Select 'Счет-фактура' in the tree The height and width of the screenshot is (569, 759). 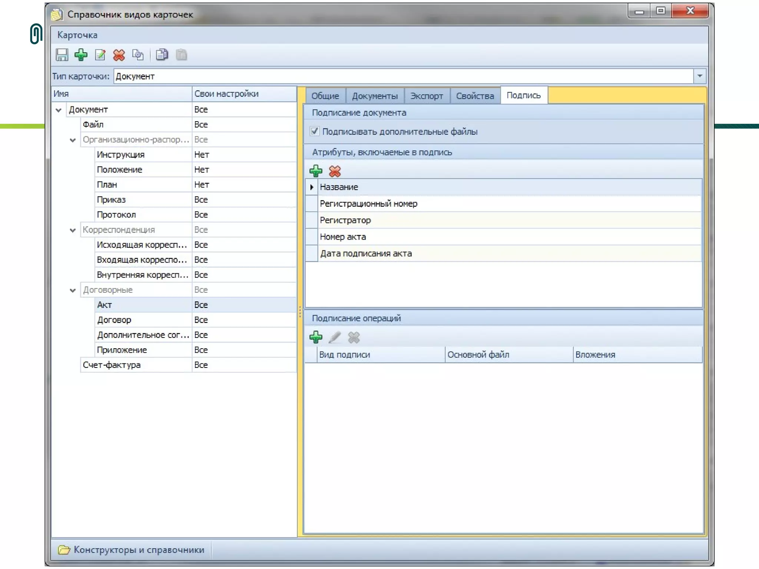112,365
